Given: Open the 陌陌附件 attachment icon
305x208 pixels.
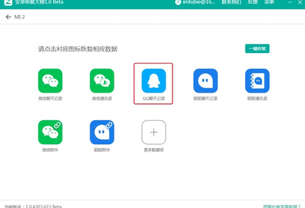Looking at the screenshot, I should (102, 132).
